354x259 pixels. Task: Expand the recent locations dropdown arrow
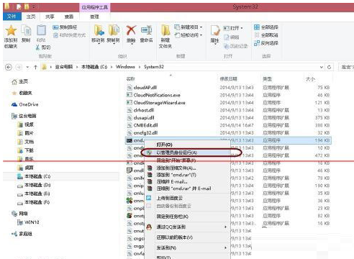pos(27,67)
